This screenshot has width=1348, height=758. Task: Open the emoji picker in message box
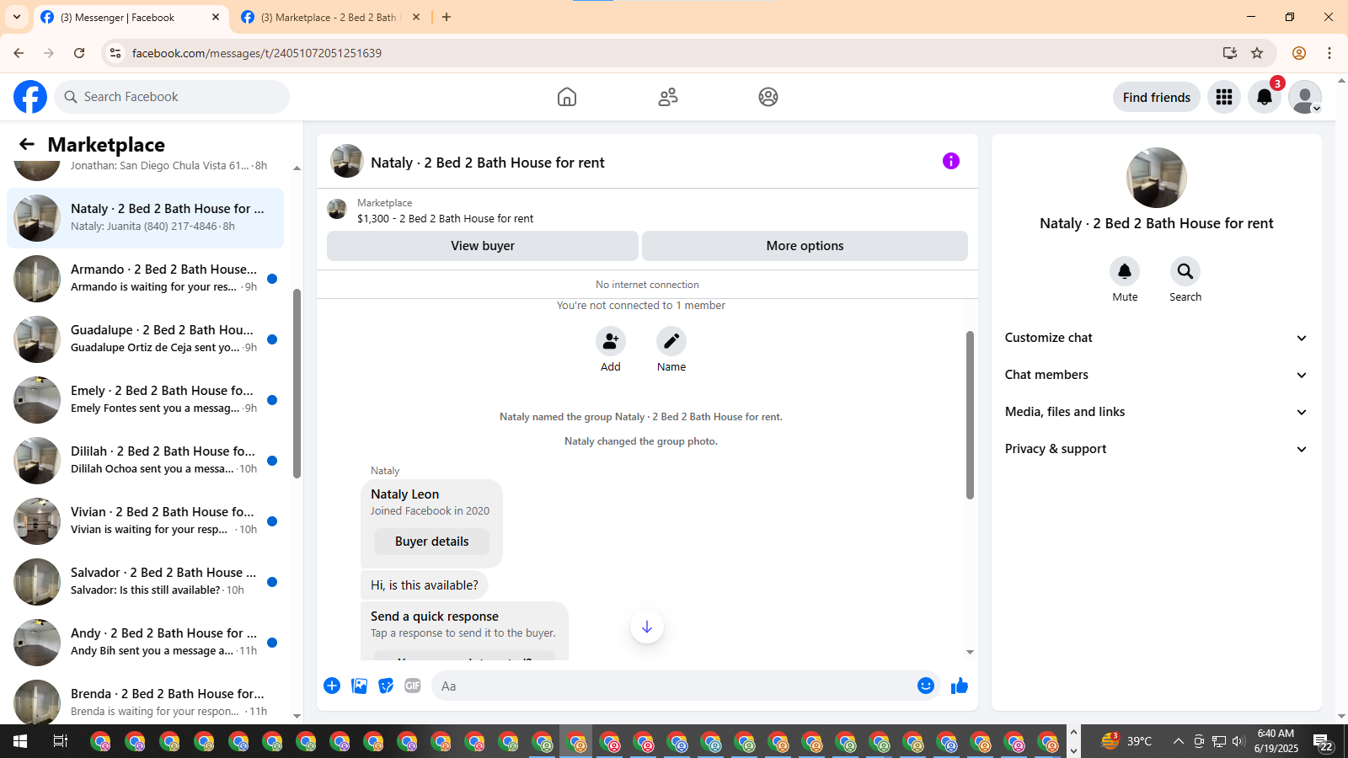tap(926, 686)
